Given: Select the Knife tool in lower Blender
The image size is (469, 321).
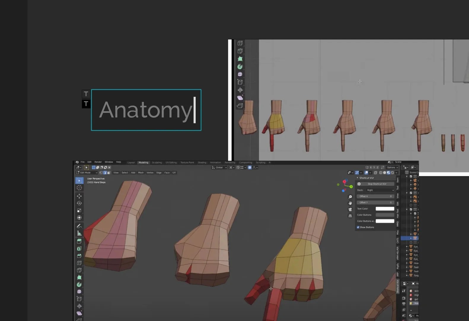Looking at the screenshot, I should pyautogui.click(x=79, y=270).
